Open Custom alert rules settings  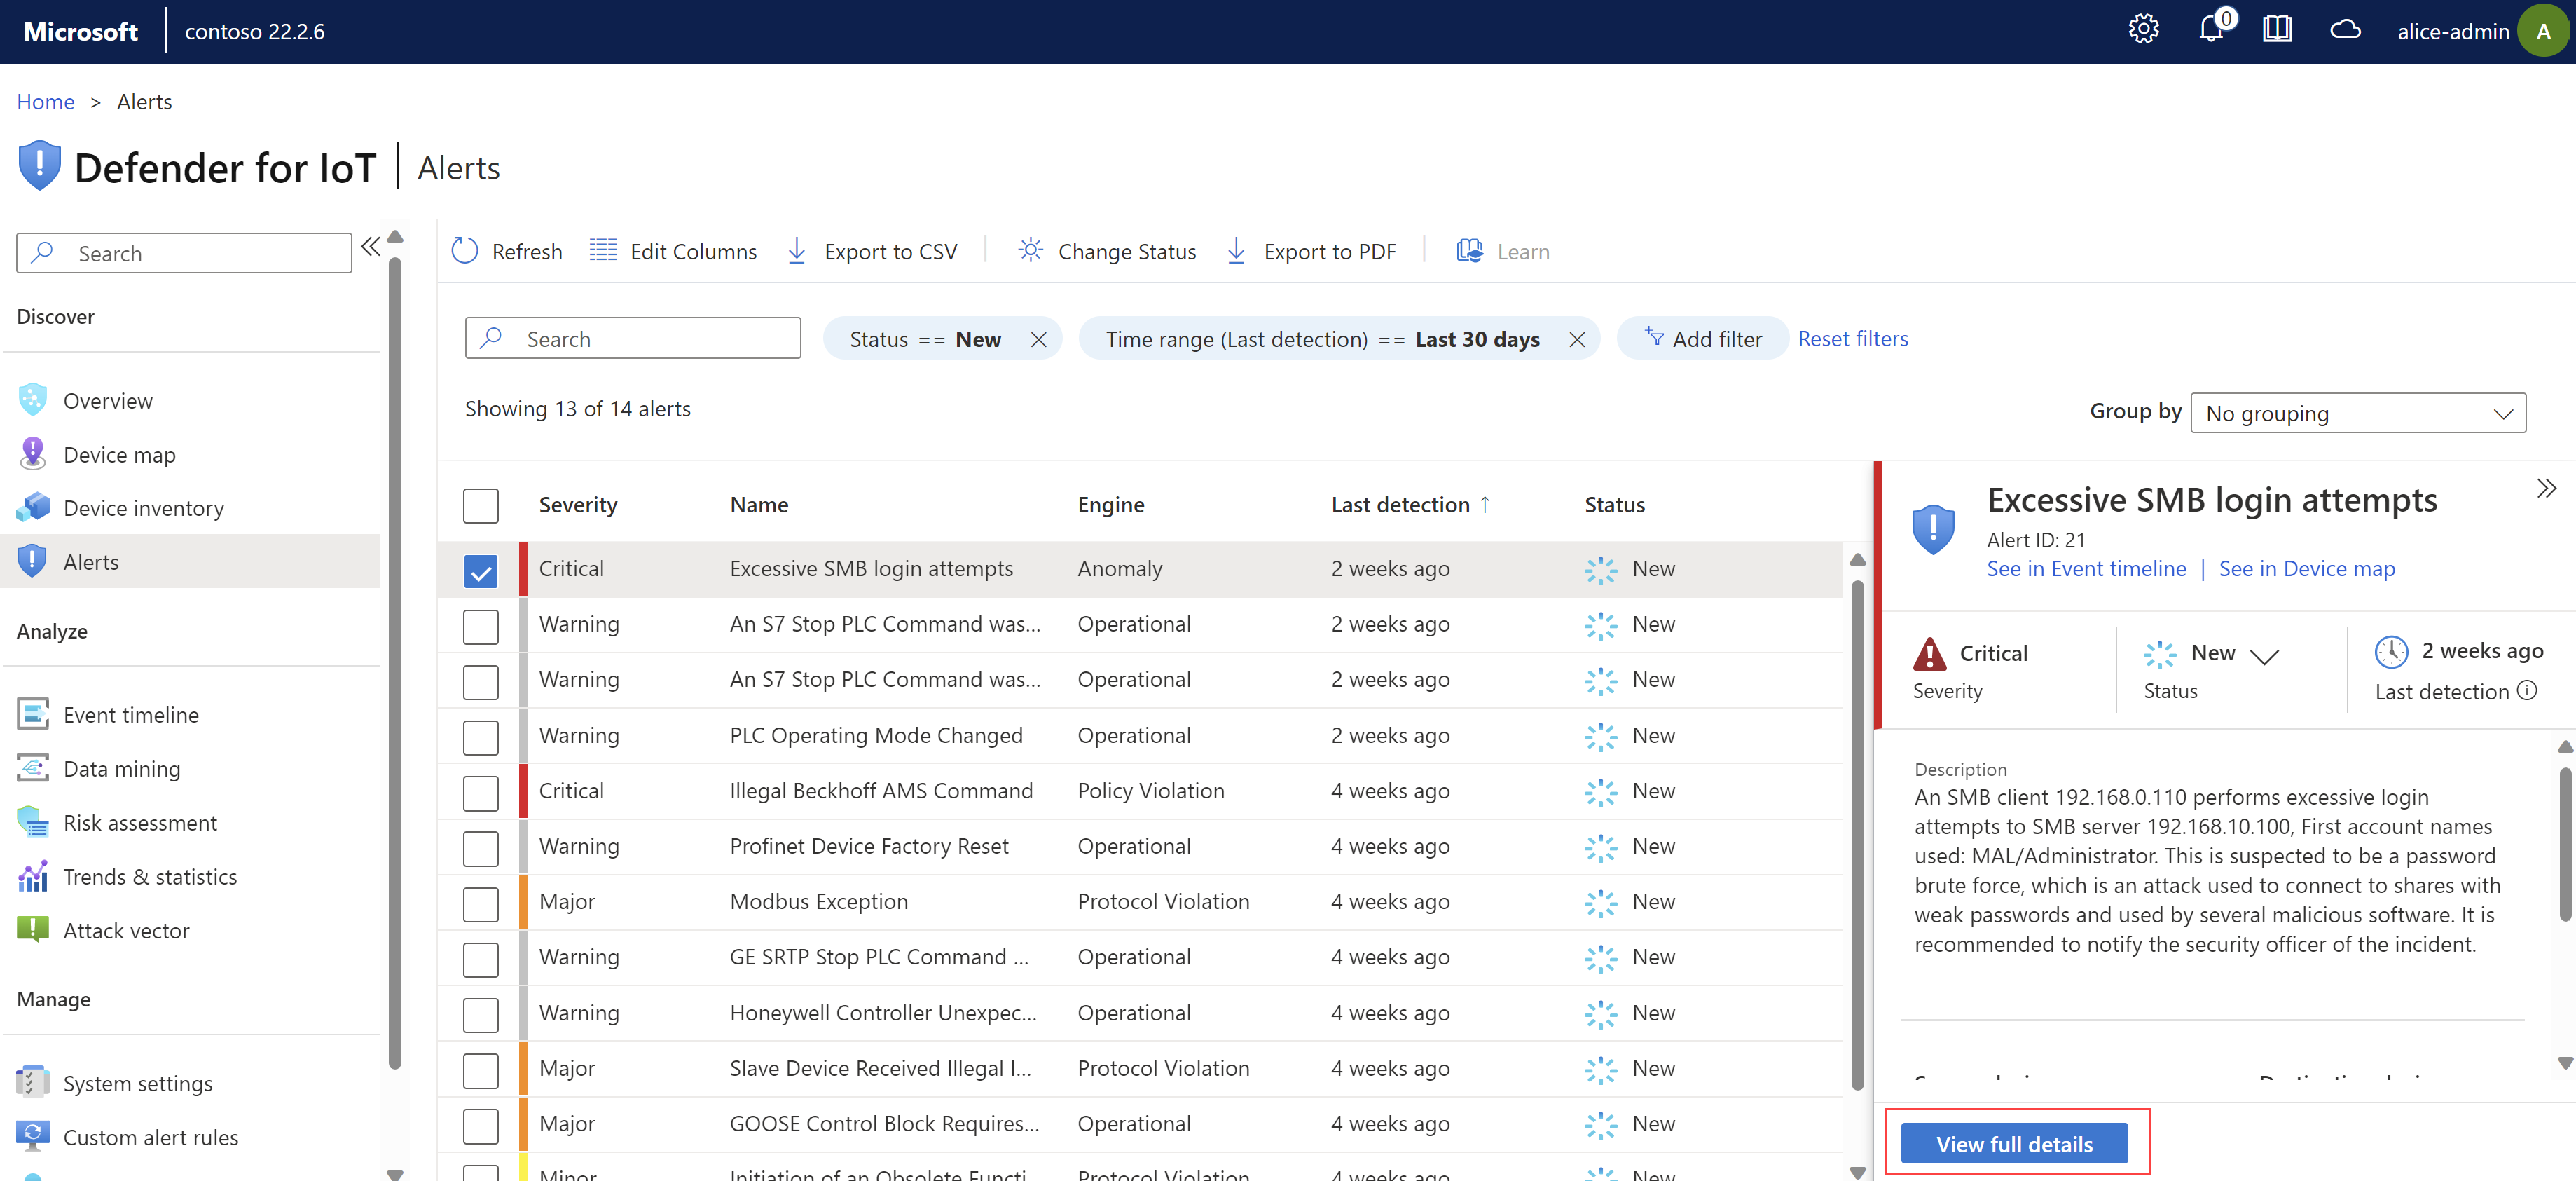(149, 1135)
